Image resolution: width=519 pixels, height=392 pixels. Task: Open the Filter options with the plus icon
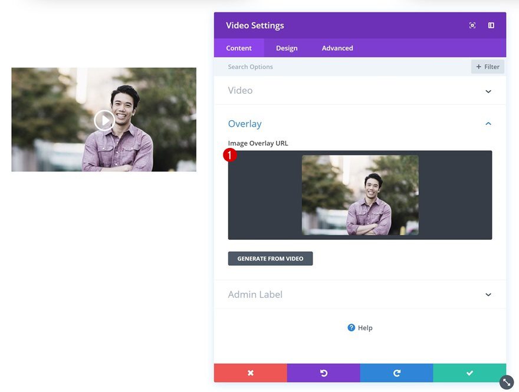click(x=488, y=67)
